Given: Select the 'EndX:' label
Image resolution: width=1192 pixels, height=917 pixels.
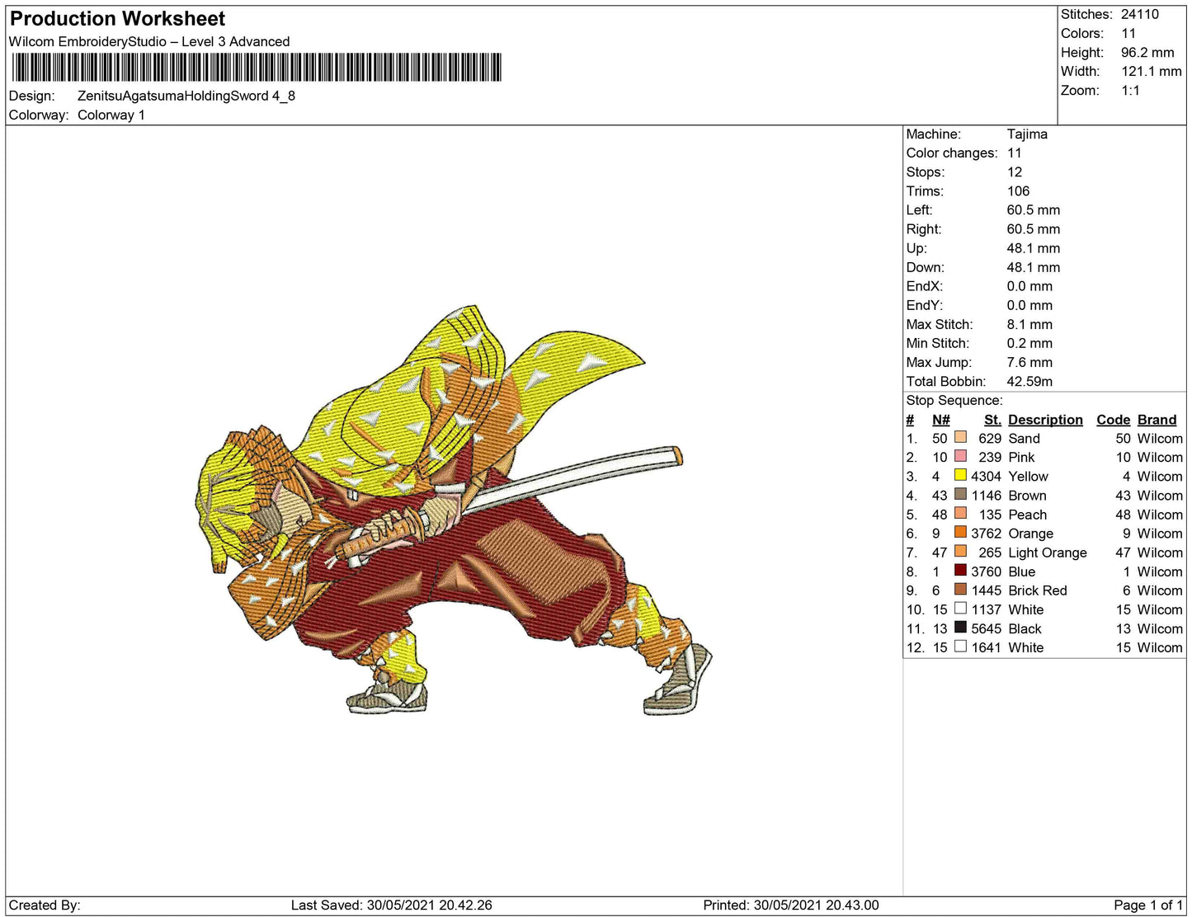Looking at the screenshot, I should point(925,286).
